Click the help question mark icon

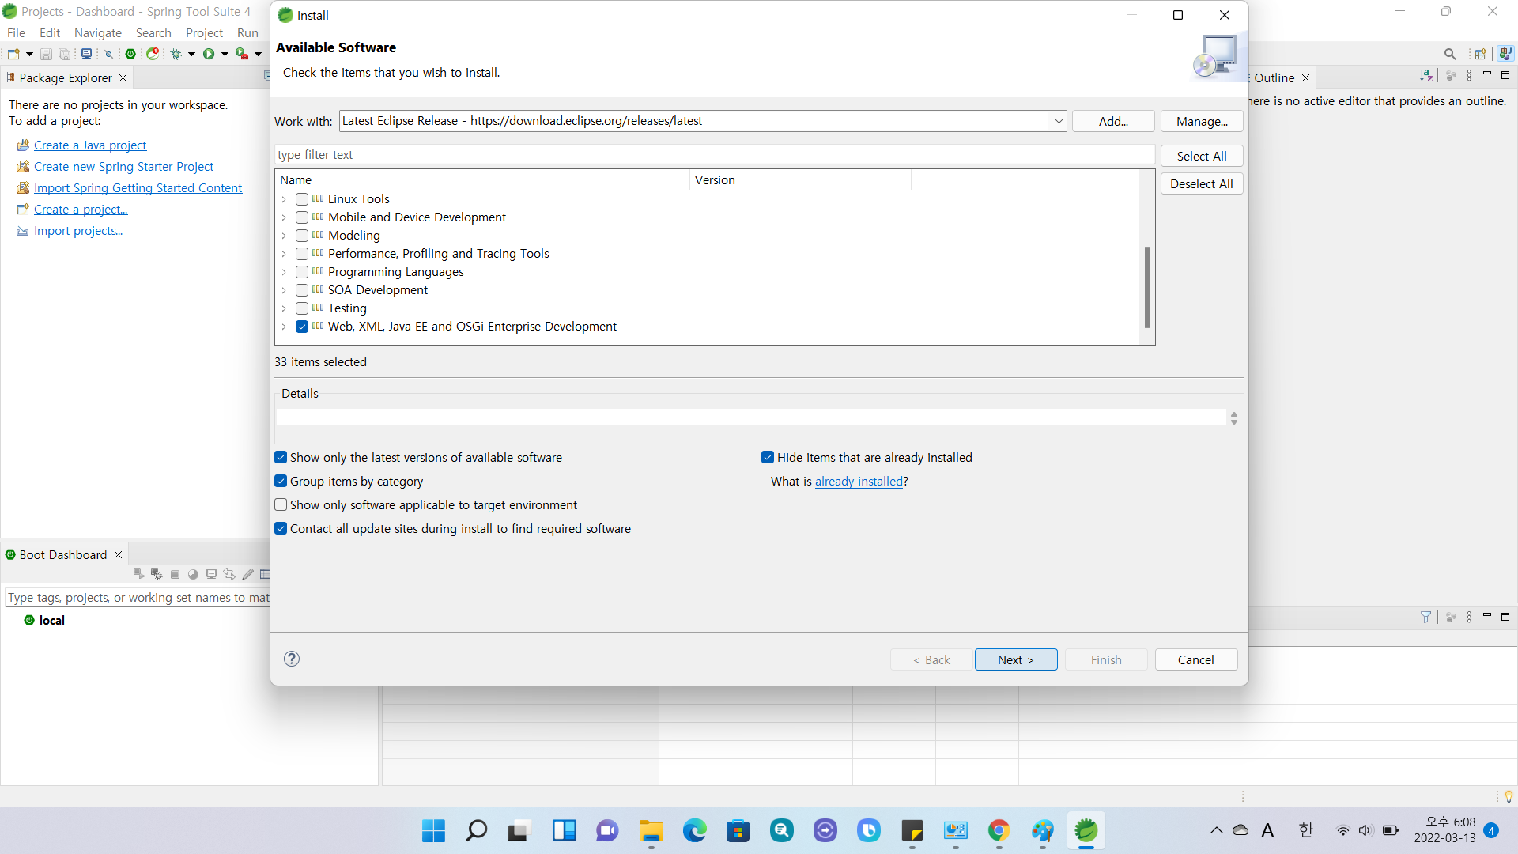[292, 659]
